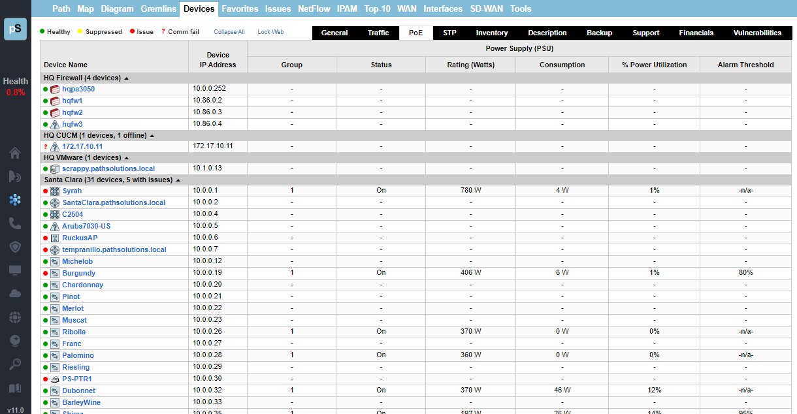Screen dimensions: 797x414
Task: Click the Collapse All link
Action: pos(229,32)
